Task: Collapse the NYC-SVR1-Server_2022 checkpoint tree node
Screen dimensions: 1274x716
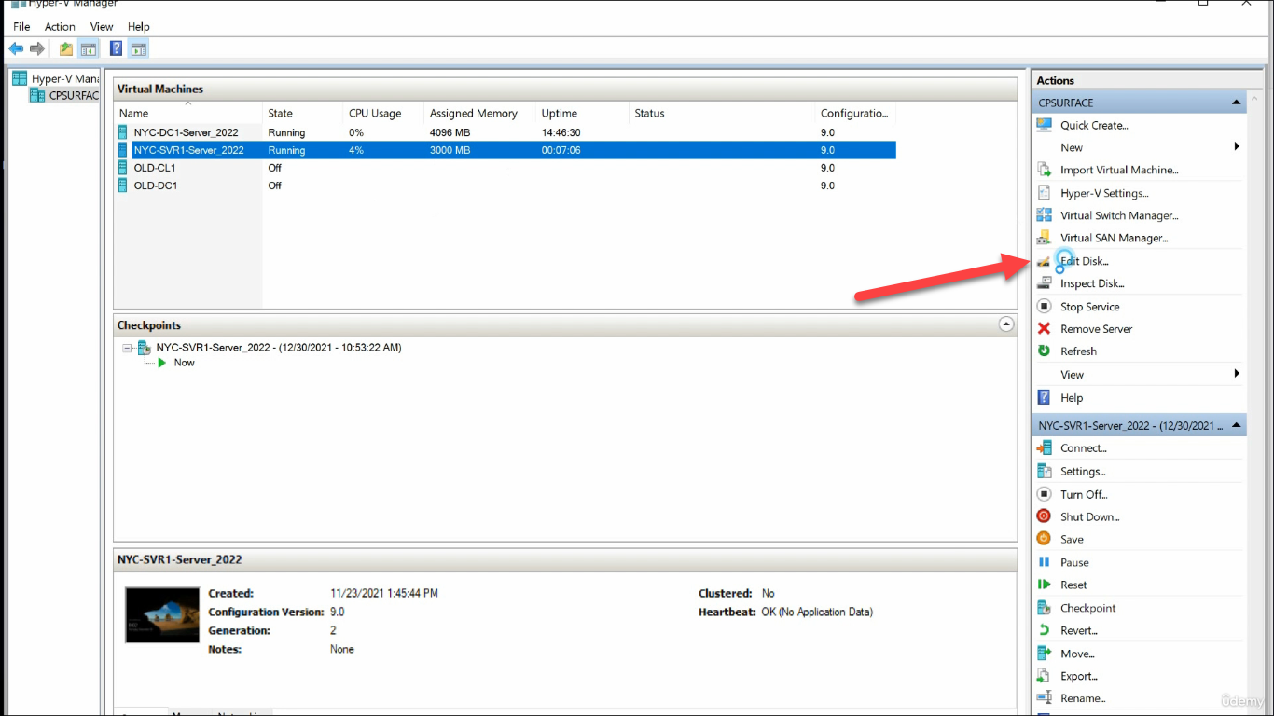Action: [127, 348]
